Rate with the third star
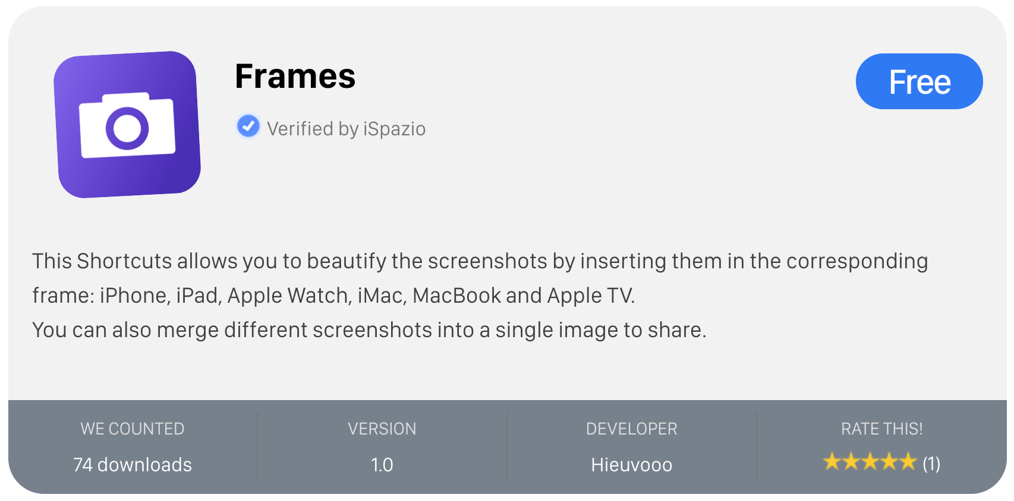The image size is (1014, 501). 870,461
